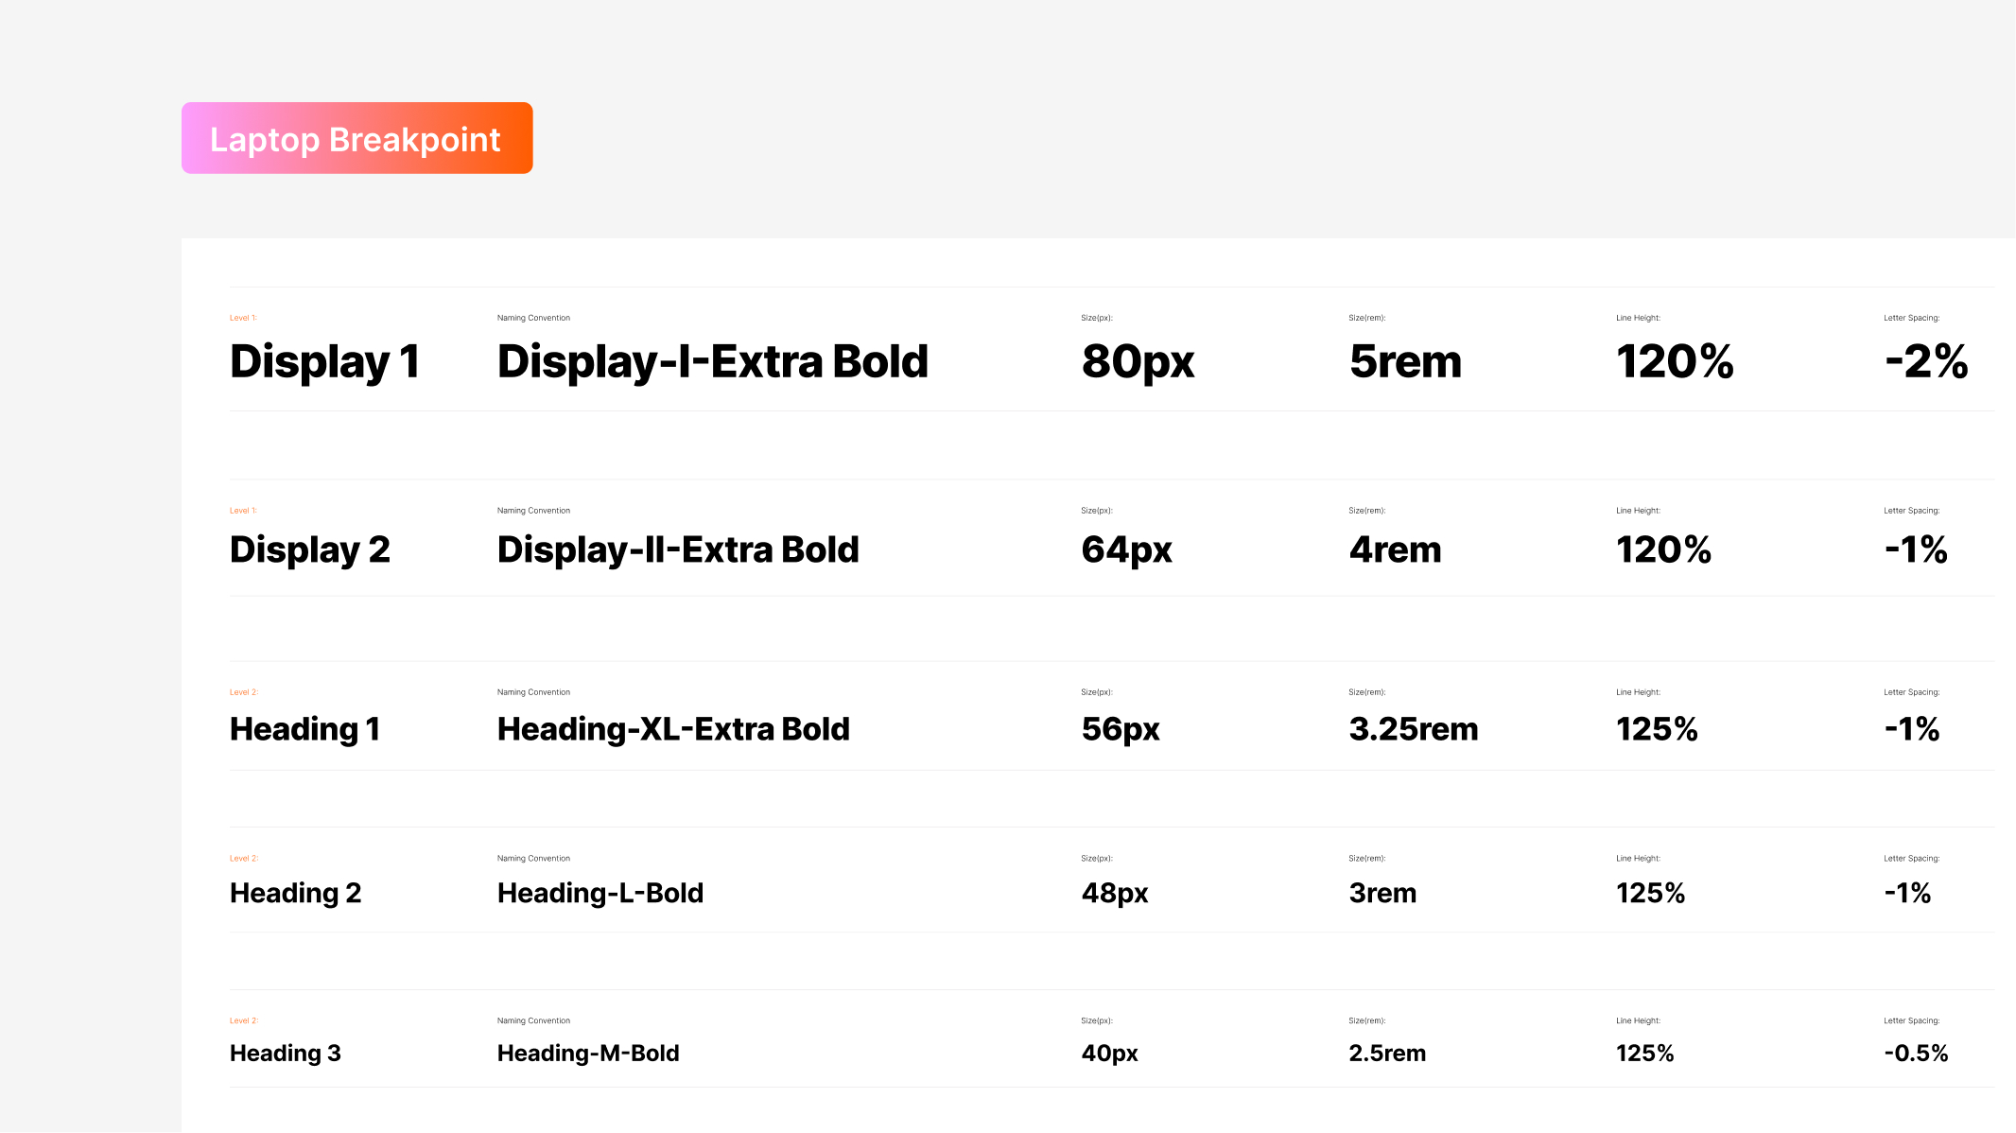Image resolution: width=2016 pixels, height=1133 pixels.
Task: Select the Heading-L-Bold naming text
Action: (x=600, y=893)
